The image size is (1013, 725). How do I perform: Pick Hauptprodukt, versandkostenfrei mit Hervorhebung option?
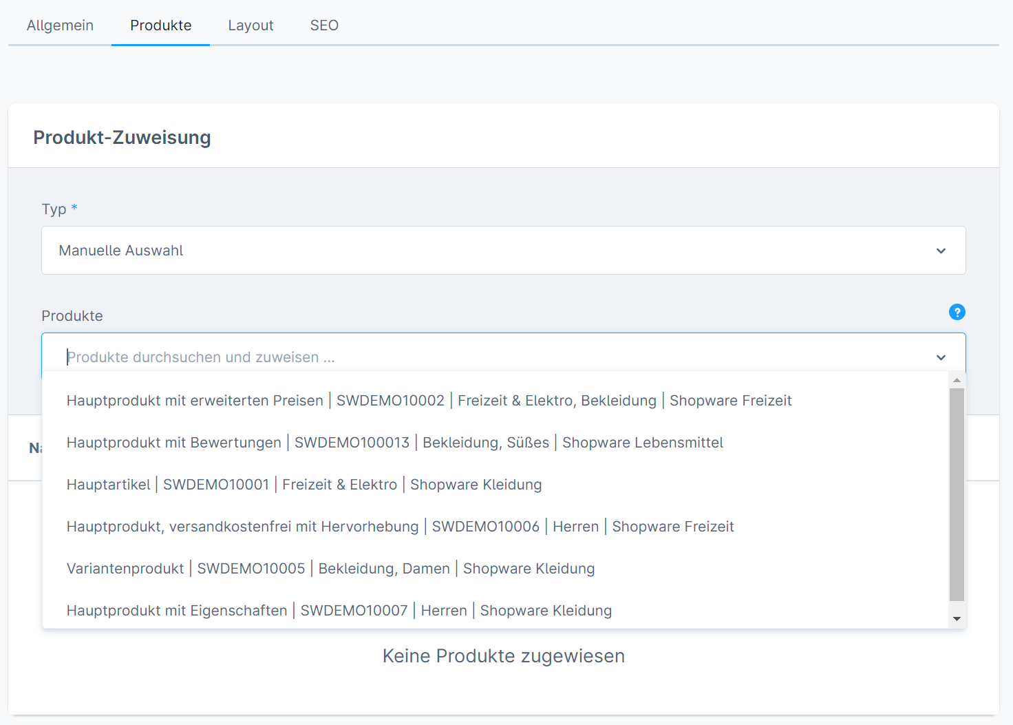pyautogui.click(x=495, y=527)
